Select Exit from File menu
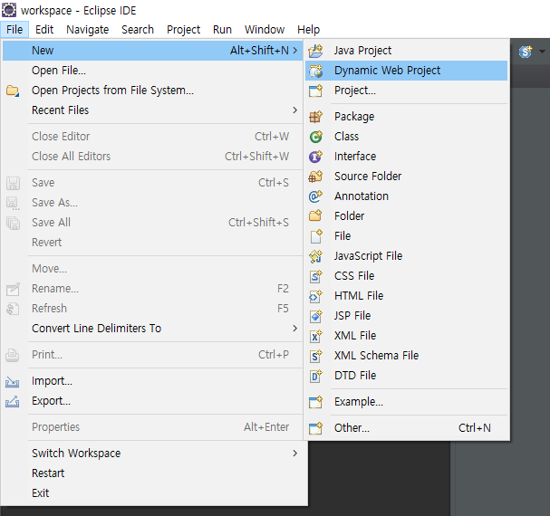 click(152, 493)
